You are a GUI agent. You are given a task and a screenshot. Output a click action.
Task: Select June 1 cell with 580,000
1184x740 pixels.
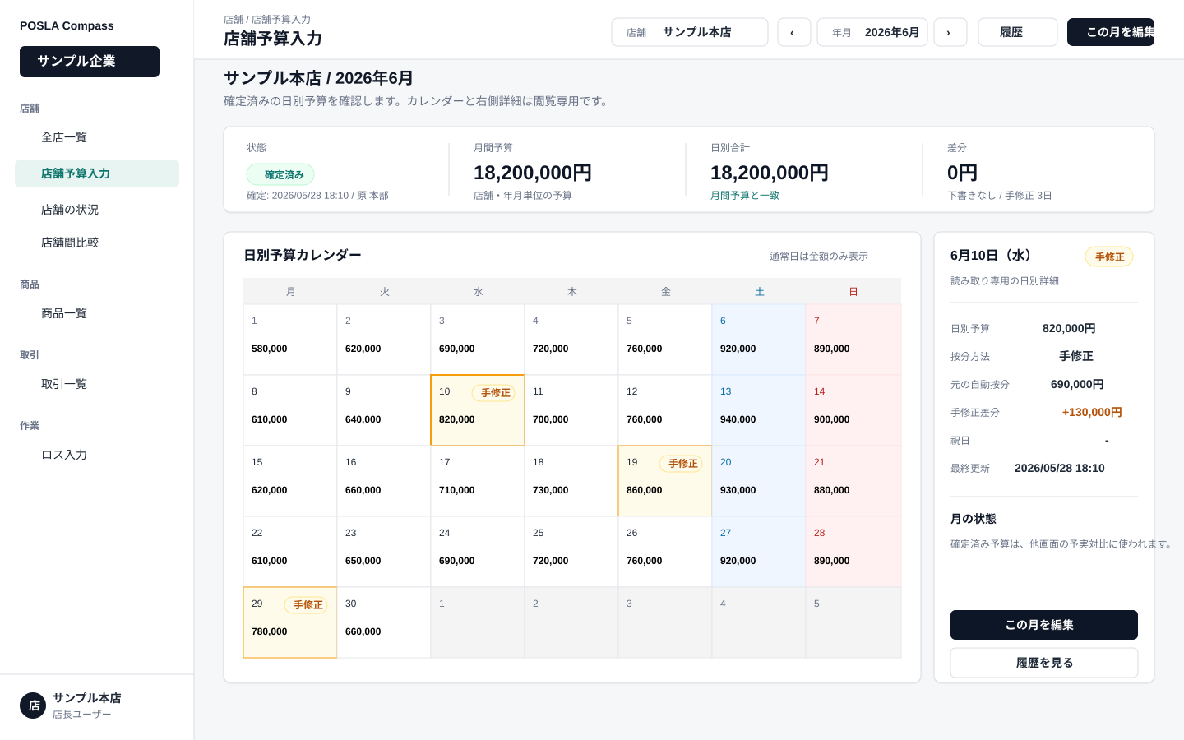point(290,340)
